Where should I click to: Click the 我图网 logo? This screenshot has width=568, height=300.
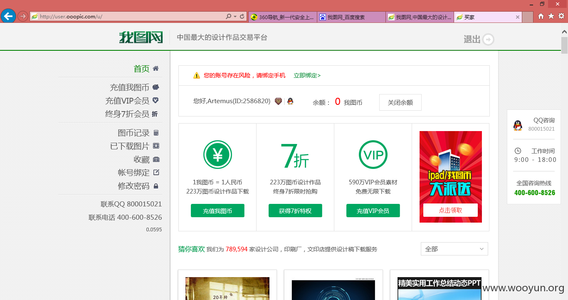click(141, 37)
